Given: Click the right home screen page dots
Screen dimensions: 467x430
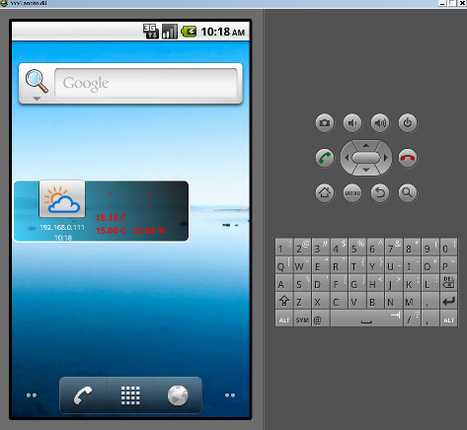Looking at the screenshot, I should coord(230,395).
